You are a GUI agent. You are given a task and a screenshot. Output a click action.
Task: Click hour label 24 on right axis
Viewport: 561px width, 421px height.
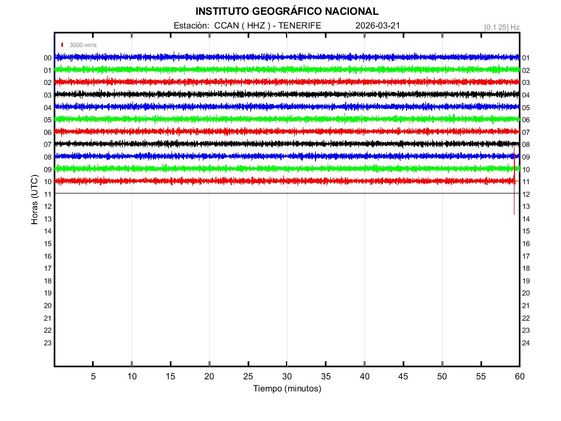[x=526, y=343]
